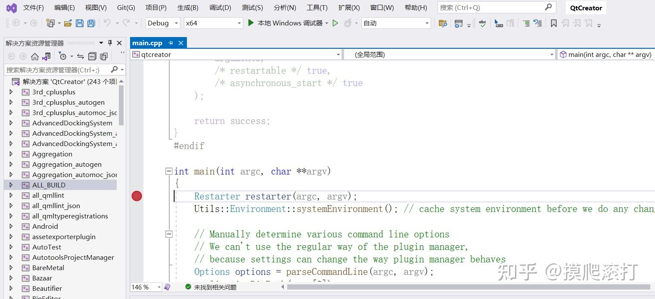This screenshot has height=299, width=655.
Task: Switch views icon in Solution Explorer toolbar
Action: point(47,56)
